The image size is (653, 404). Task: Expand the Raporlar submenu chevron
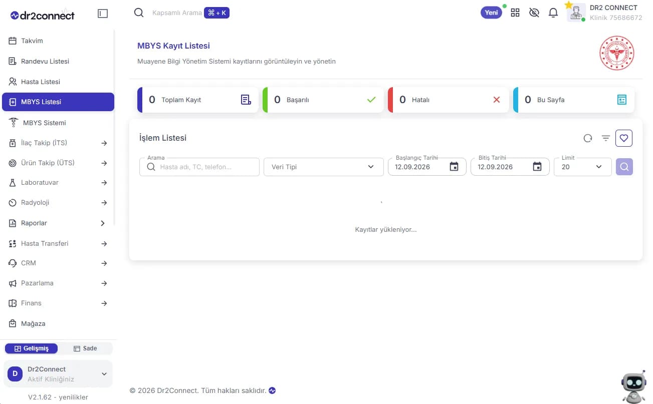103,223
